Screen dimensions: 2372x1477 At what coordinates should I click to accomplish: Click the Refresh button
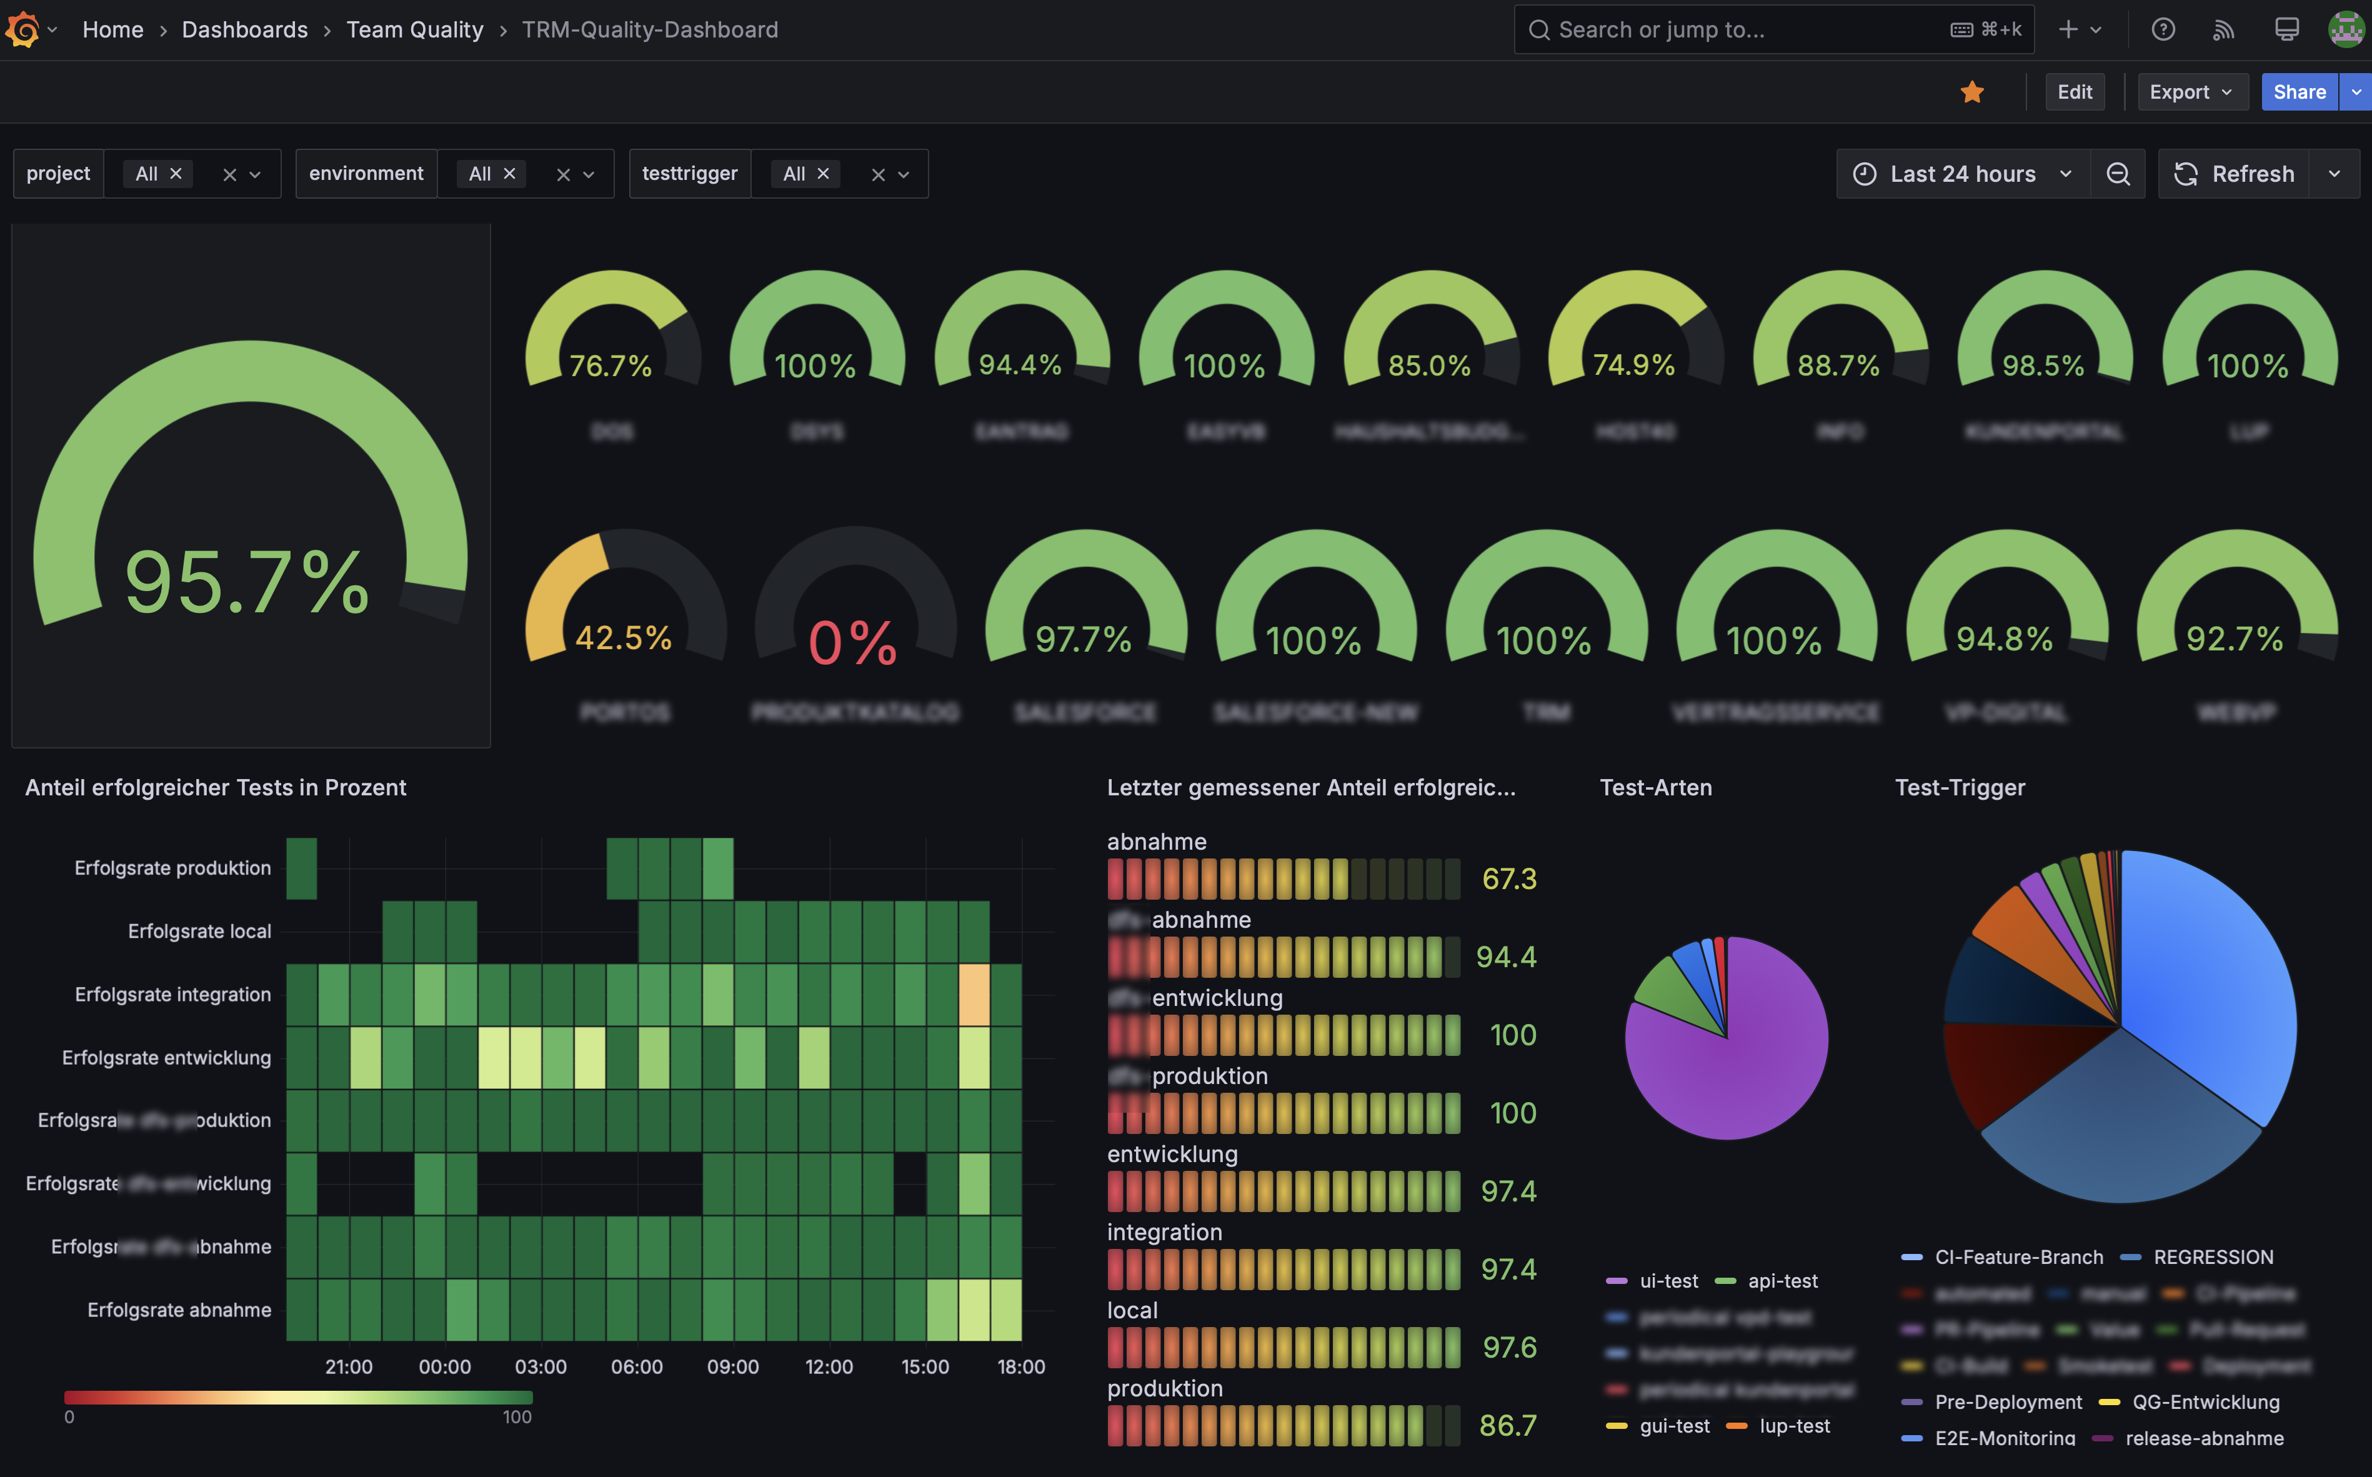tap(2235, 173)
